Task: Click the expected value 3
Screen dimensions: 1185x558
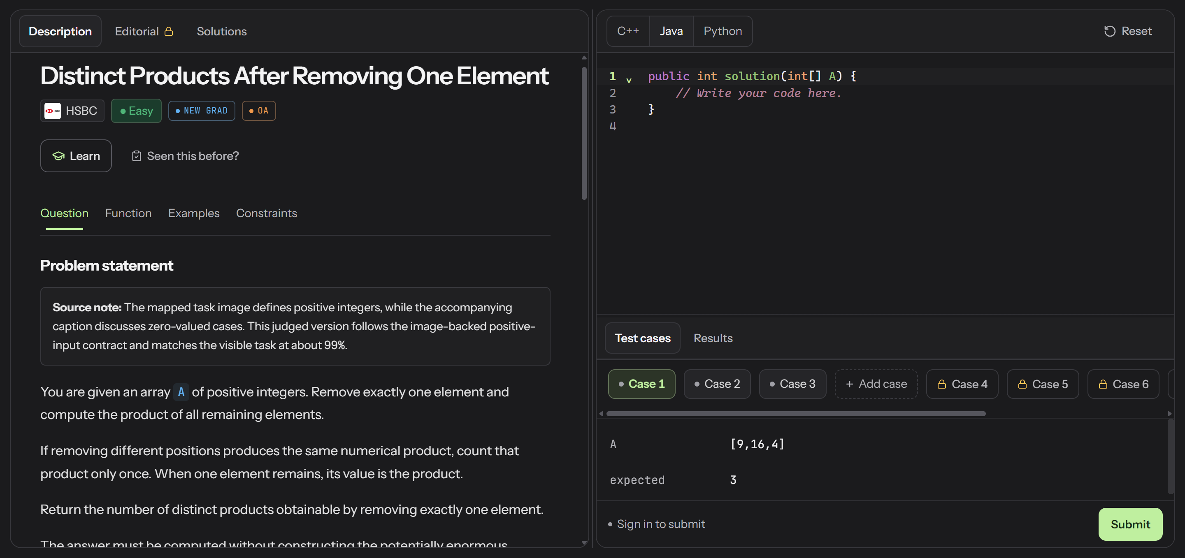Action: coord(733,480)
